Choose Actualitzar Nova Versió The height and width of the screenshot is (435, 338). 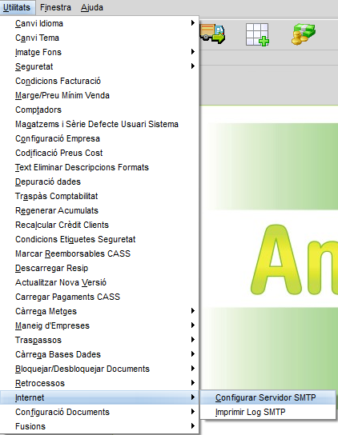99,282
